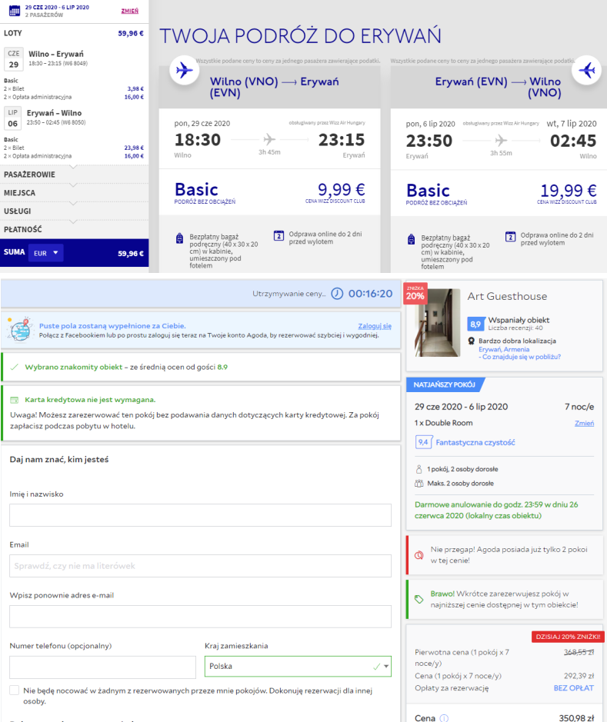Viewport: 607px width, 722px height.
Task: Click the Imię i nazwisko input field
Action: 201,515
